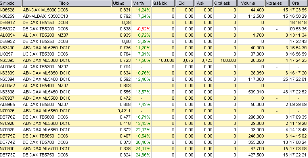Click the Q.tà bid column header
Screen dimensions: 308x158
(163, 3)
